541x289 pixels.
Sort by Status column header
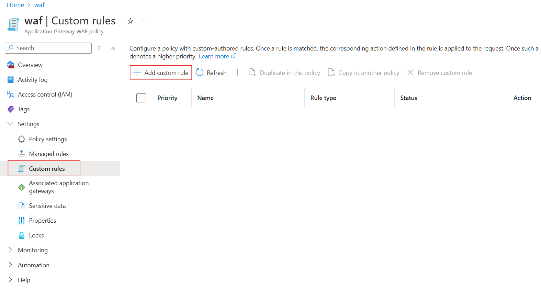[409, 98]
